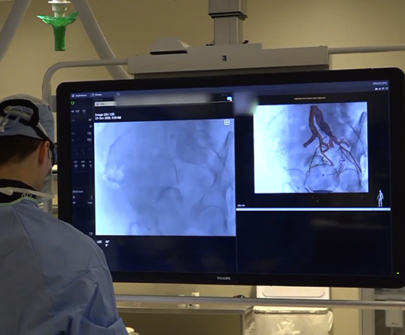Click the Abdomen label in left panel
405x335 pixels.
coord(78,192)
